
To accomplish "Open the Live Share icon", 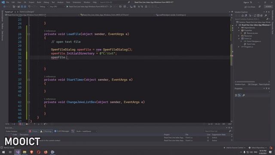I will [x=245, y=7].
